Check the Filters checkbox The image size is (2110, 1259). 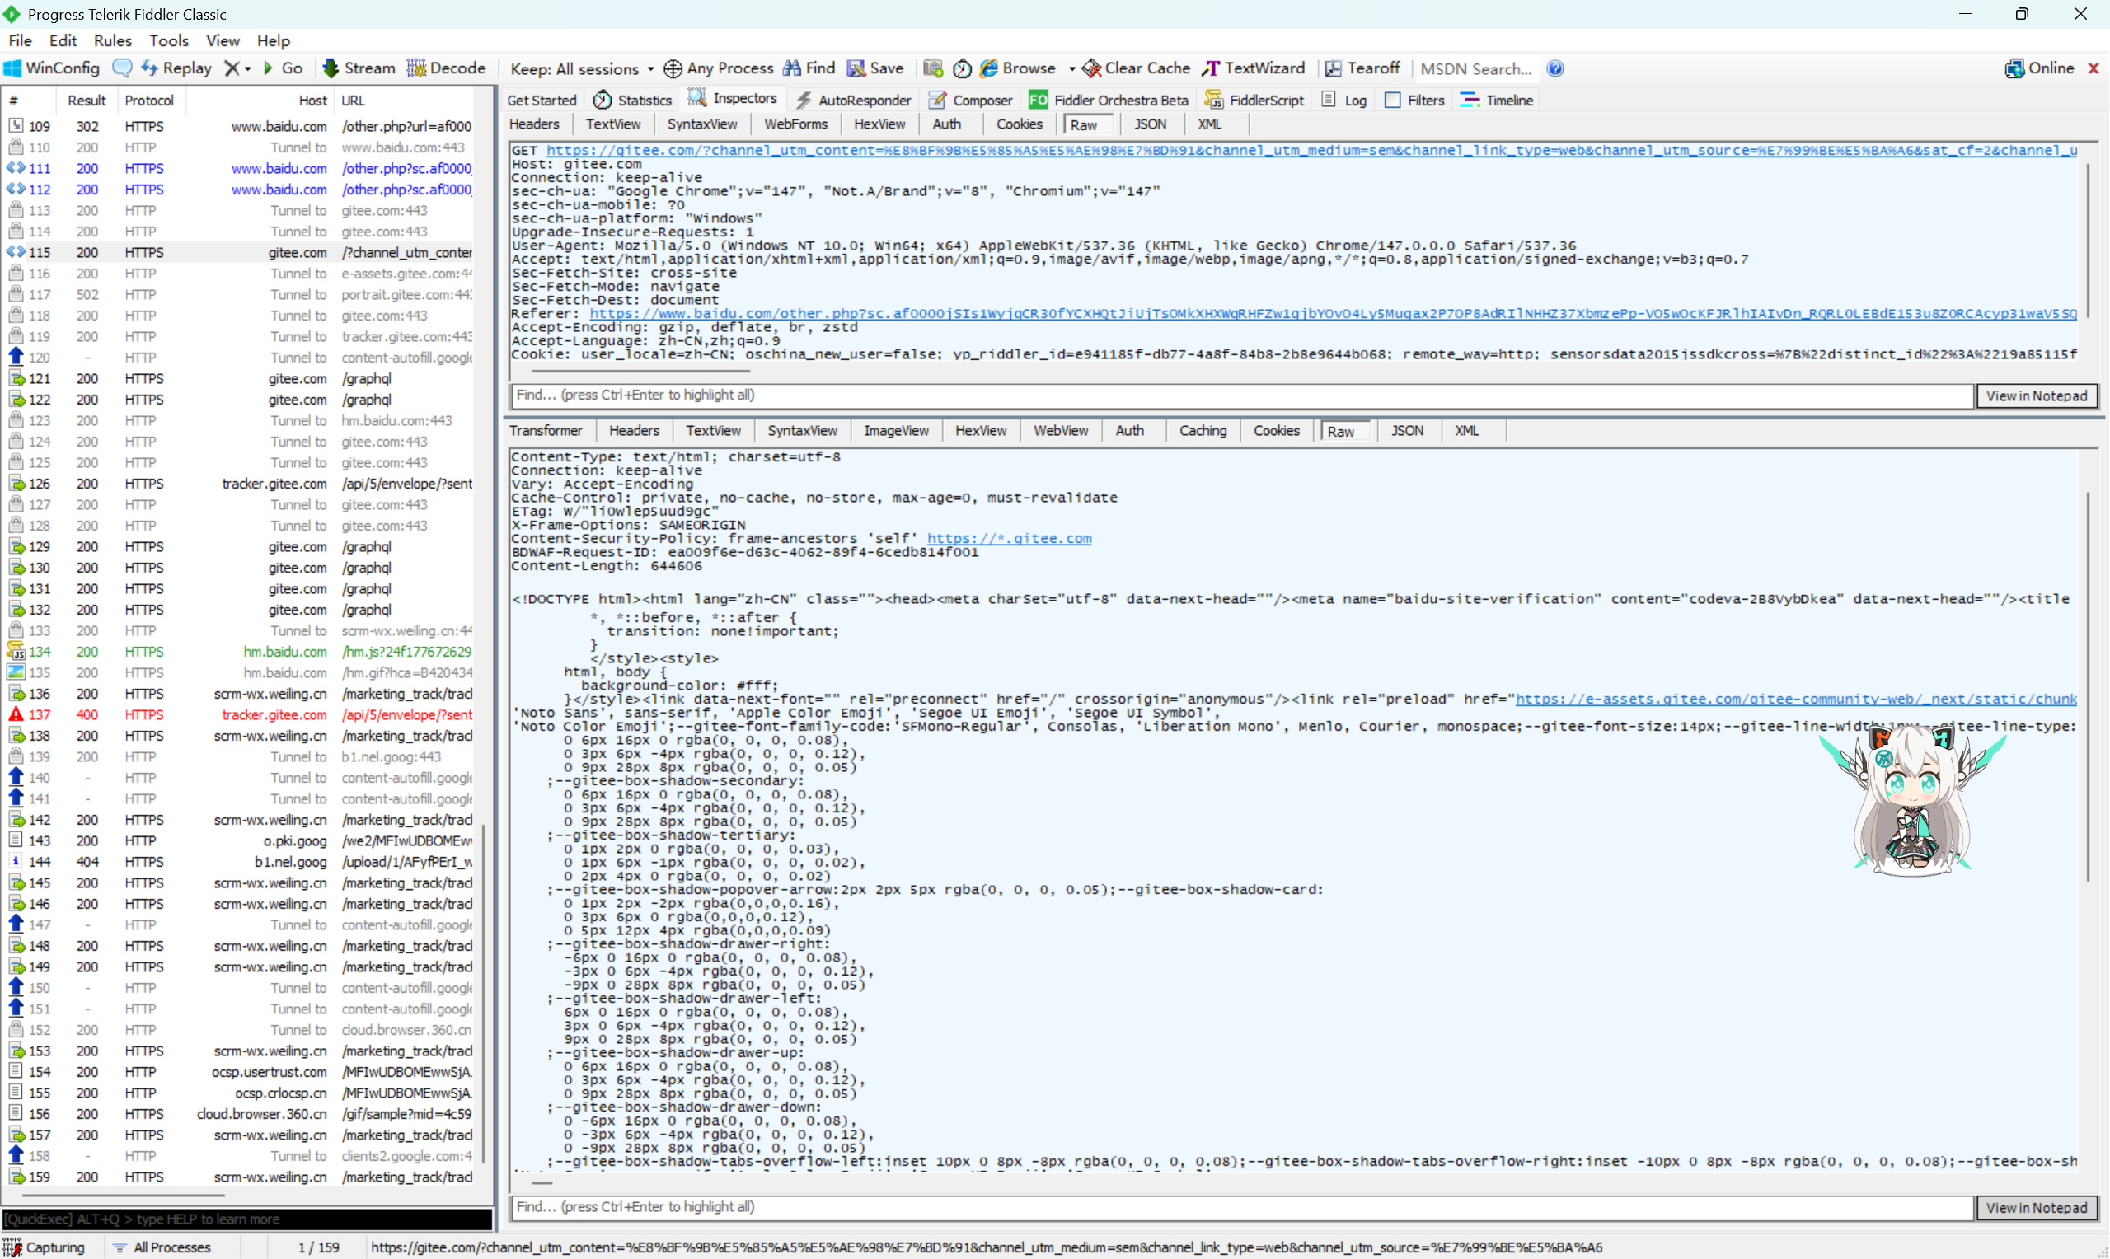(x=1392, y=100)
